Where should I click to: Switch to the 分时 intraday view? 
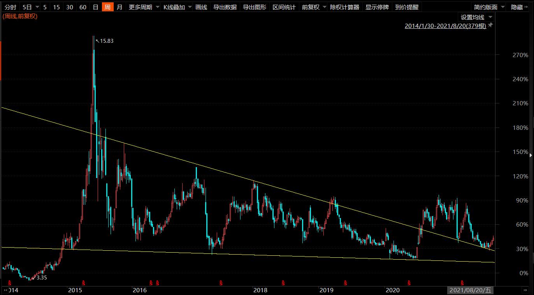pos(11,7)
